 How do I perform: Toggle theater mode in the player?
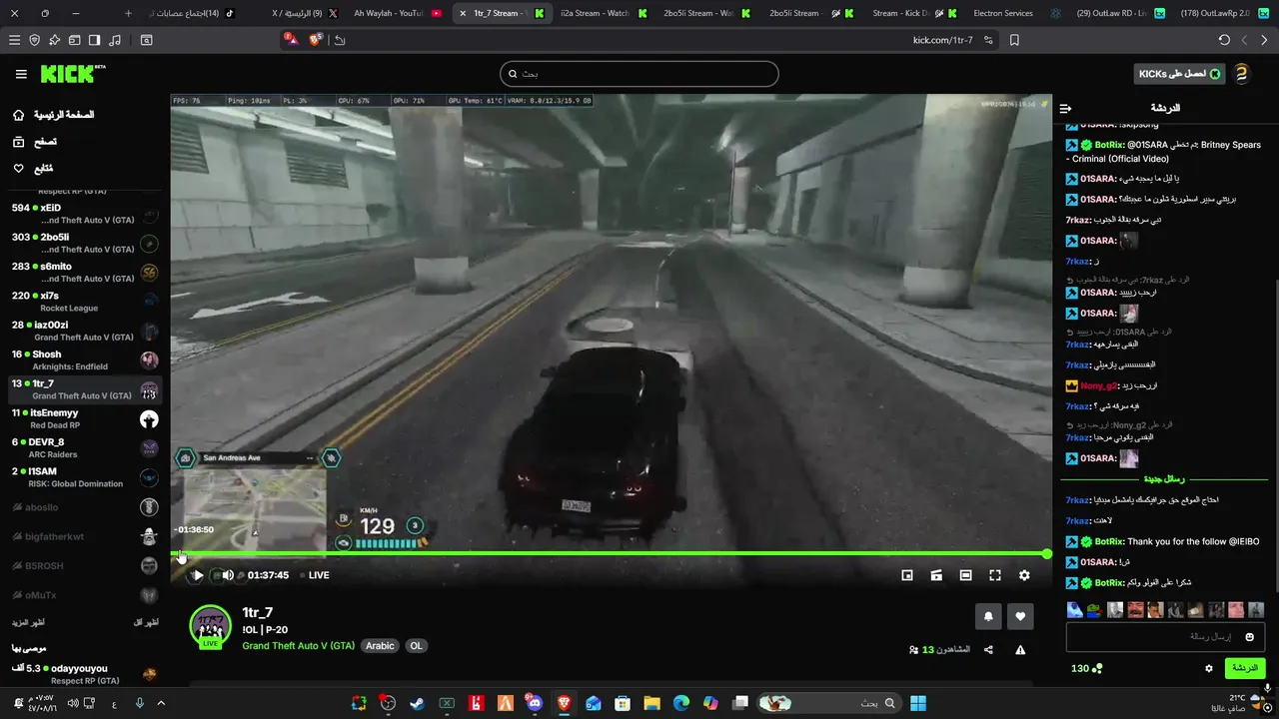(x=965, y=575)
